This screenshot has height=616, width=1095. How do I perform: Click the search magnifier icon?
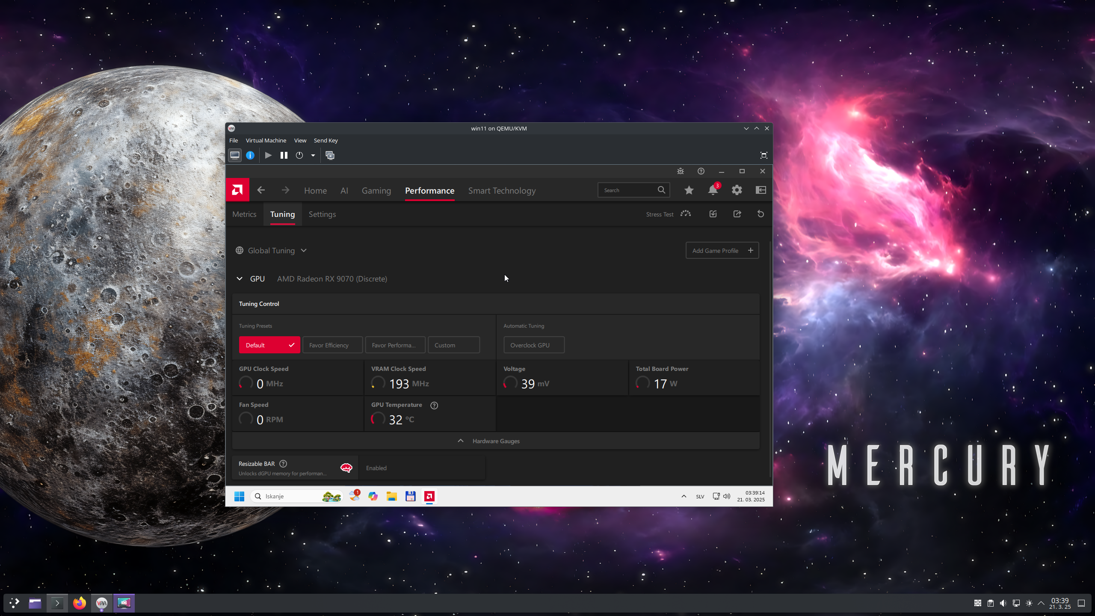pyautogui.click(x=661, y=190)
